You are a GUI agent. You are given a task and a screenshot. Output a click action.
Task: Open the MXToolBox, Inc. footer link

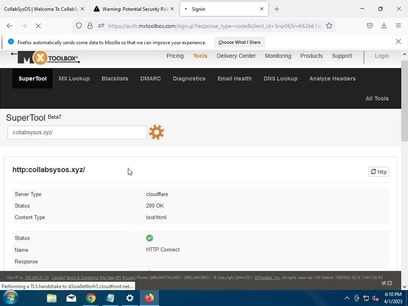tap(267, 278)
